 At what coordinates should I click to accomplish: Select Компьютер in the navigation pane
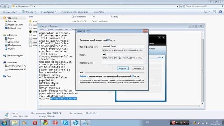click(12, 62)
